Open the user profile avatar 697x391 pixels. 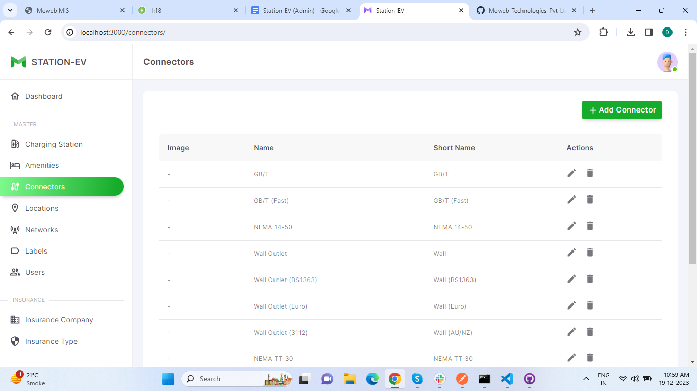[667, 62]
